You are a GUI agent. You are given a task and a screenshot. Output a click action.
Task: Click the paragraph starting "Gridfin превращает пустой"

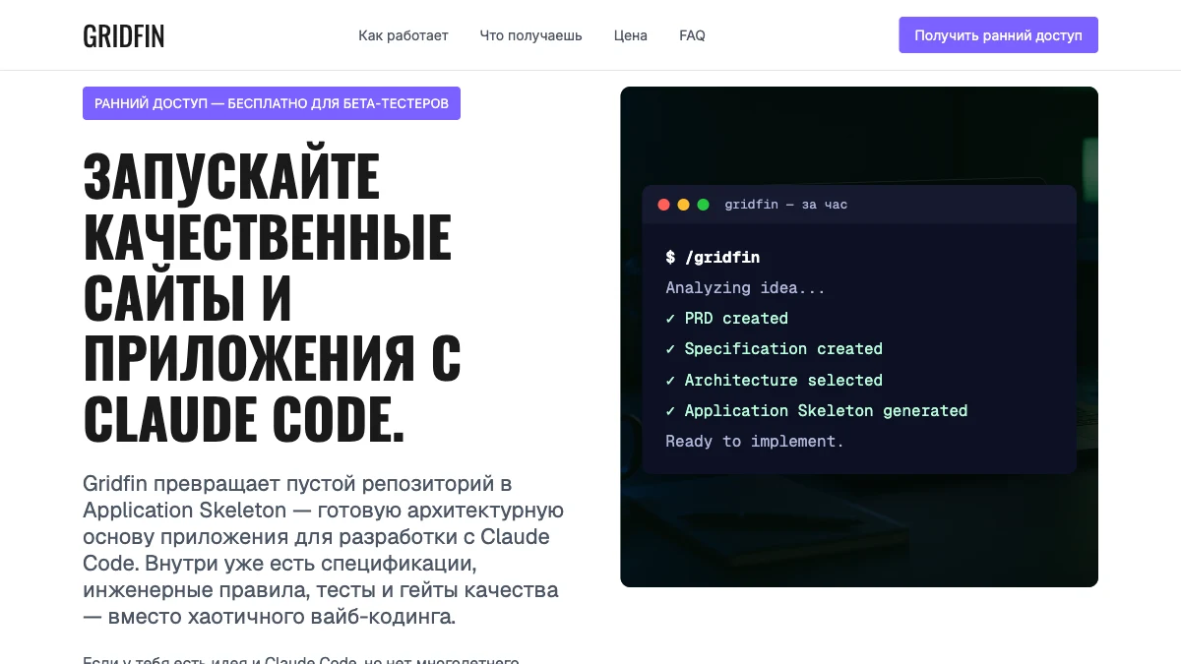point(323,551)
